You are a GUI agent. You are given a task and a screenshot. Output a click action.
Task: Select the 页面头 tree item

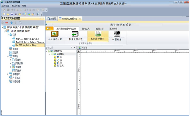pos(18,70)
